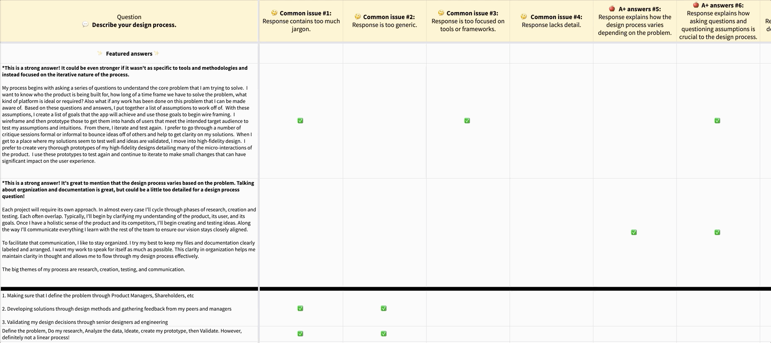Click the apple emoji in A+ answers #6
This screenshot has height=343, width=771.
coord(696,5)
